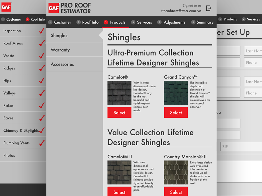Uncheck the Hips completion mark
Viewport: 262px width, 196px height.
tap(41, 80)
